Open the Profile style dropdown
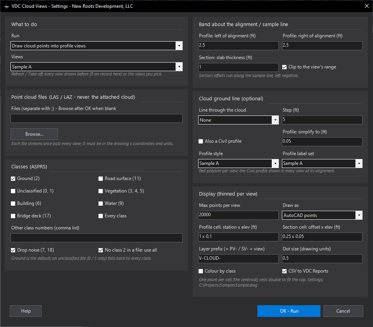The width and height of the screenshot is (373, 327). tap(238, 163)
